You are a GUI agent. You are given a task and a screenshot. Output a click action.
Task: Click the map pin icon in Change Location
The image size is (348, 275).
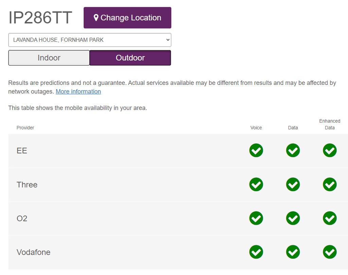pyautogui.click(x=96, y=18)
